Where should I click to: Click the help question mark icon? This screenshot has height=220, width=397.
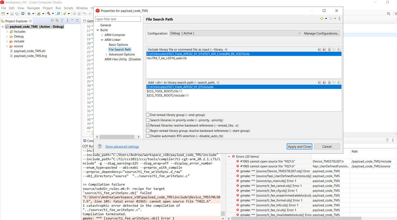pos(100,146)
